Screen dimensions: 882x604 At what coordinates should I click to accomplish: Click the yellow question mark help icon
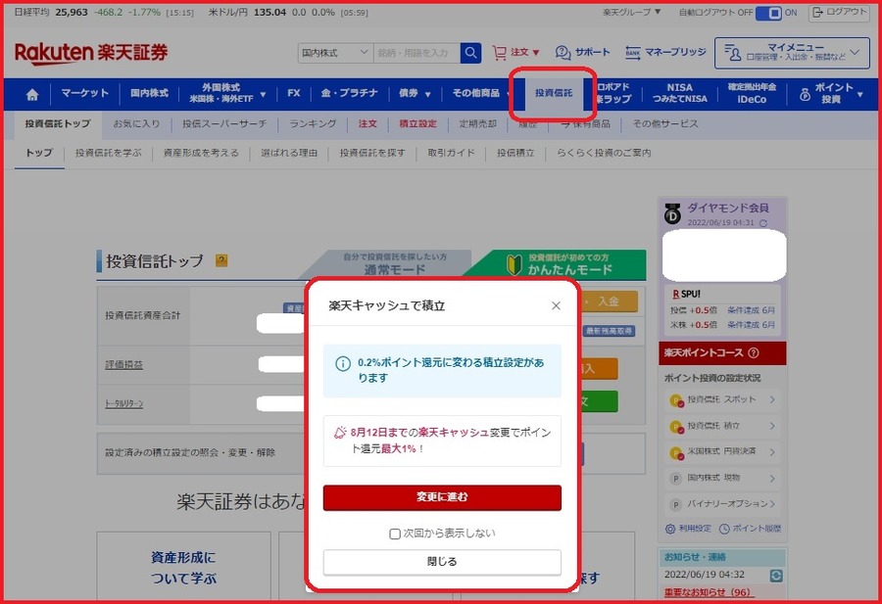point(221,260)
